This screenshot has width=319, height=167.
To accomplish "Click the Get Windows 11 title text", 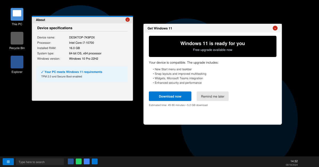I will pos(160,28).
